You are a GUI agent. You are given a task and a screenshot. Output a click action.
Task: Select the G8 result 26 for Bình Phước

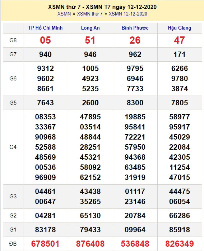click(135, 40)
